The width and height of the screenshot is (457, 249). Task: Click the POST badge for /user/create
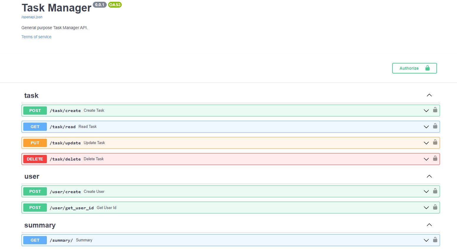35,191
